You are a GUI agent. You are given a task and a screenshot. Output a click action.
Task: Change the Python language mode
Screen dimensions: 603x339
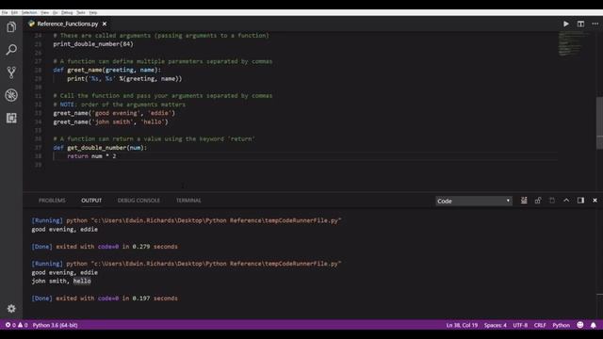click(562, 325)
